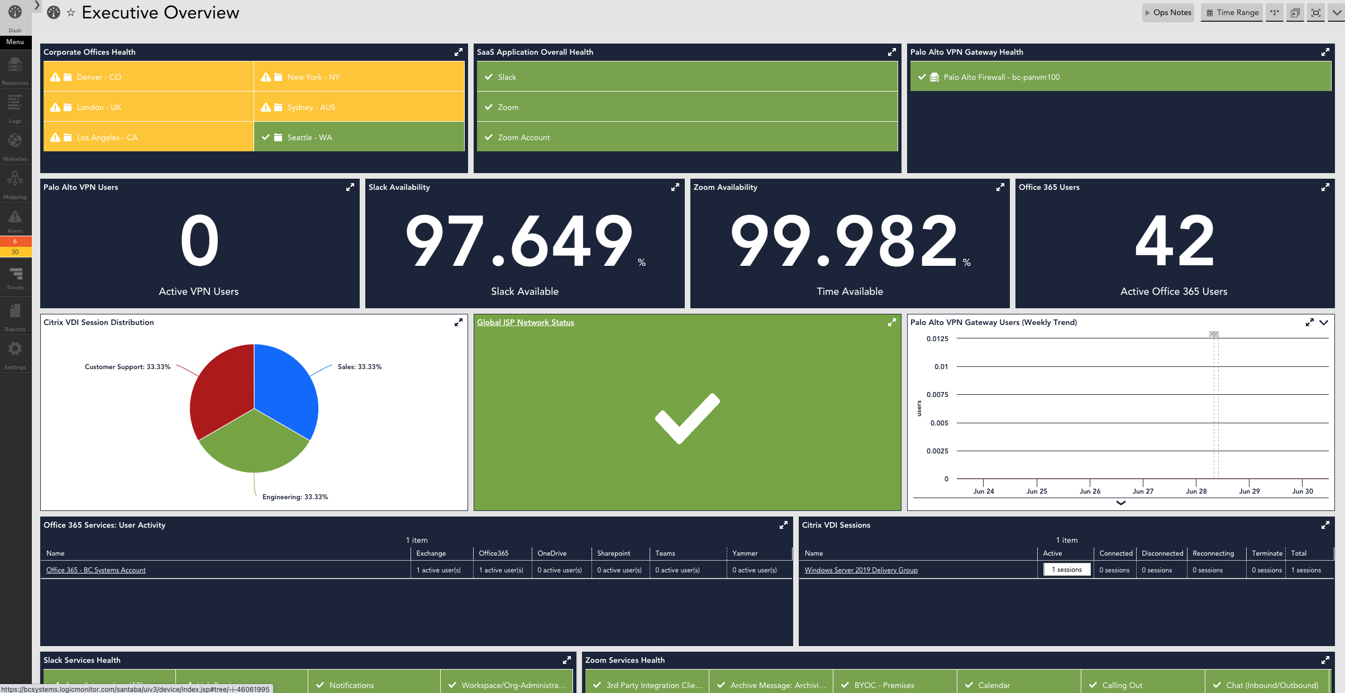Image resolution: width=1345 pixels, height=693 pixels.
Task: Select the Menu item in the sidebar
Action: 15,42
